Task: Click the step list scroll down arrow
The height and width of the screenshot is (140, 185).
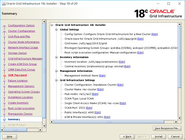Action: (x=44, y=126)
